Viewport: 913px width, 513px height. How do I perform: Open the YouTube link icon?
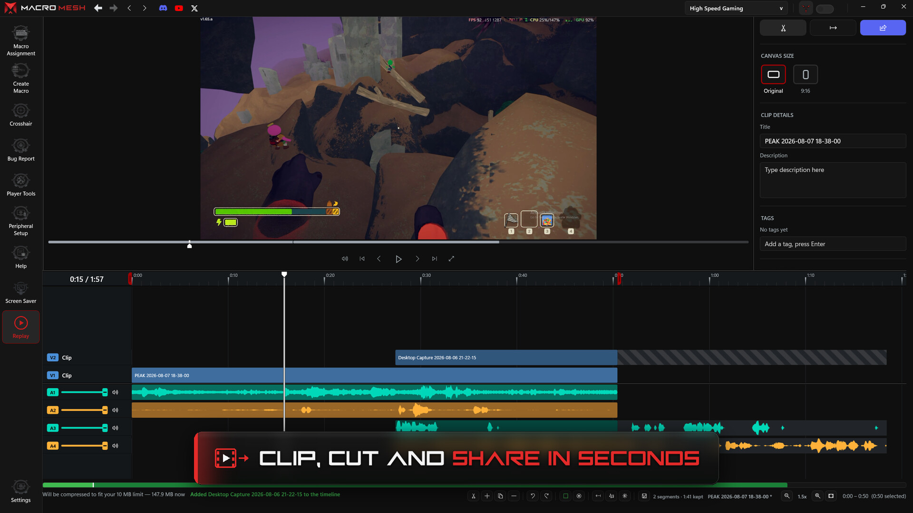179,8
